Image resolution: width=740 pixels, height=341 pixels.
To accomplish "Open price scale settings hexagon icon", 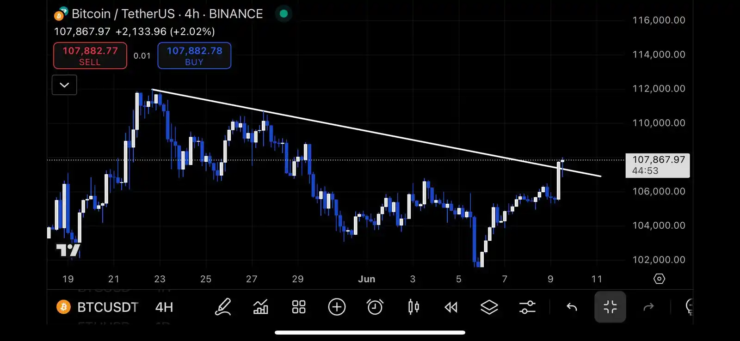I will pyautogui.click(x=659, y=279).
